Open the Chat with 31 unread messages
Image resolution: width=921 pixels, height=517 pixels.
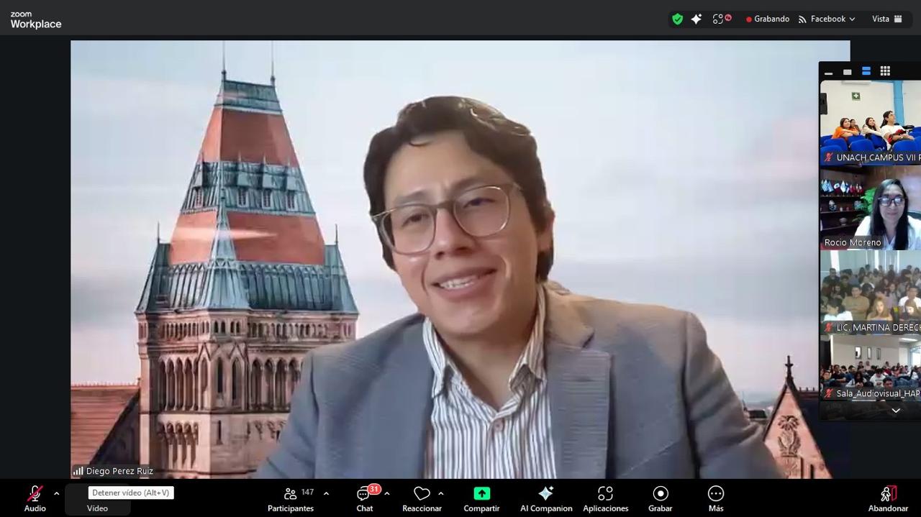[x=365, y=498]
